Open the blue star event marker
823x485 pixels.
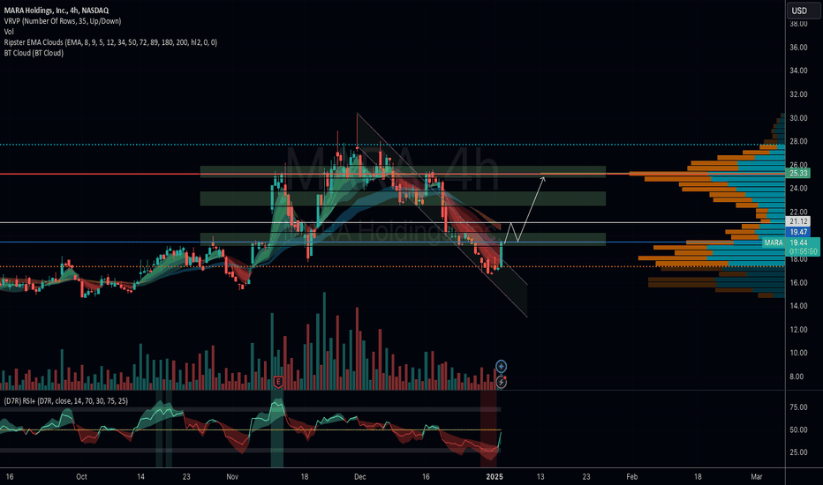coord(502,366)
